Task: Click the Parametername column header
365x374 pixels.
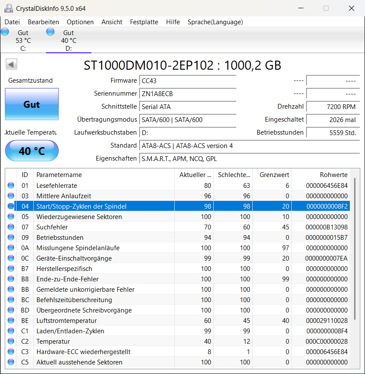Action: click(104, 175)
